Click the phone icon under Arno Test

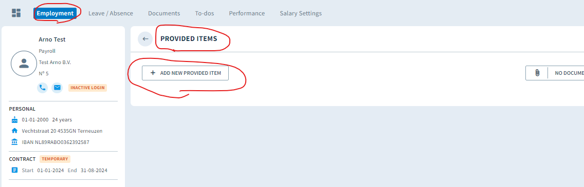[43, 88]
